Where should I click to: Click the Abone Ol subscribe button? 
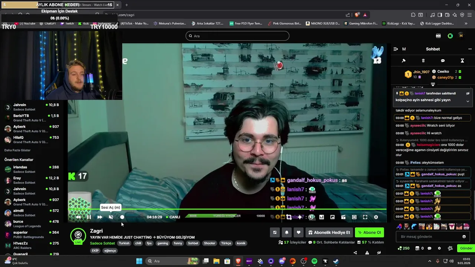tap(369, 233)
